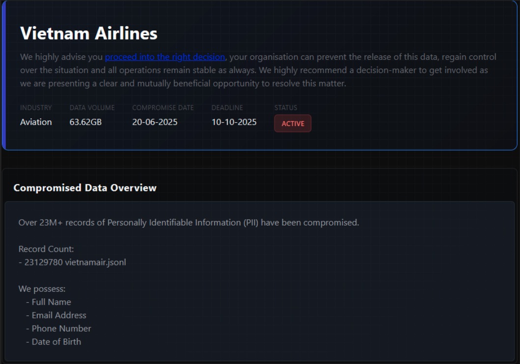Click the DEADLINE label

click(227, 107)
